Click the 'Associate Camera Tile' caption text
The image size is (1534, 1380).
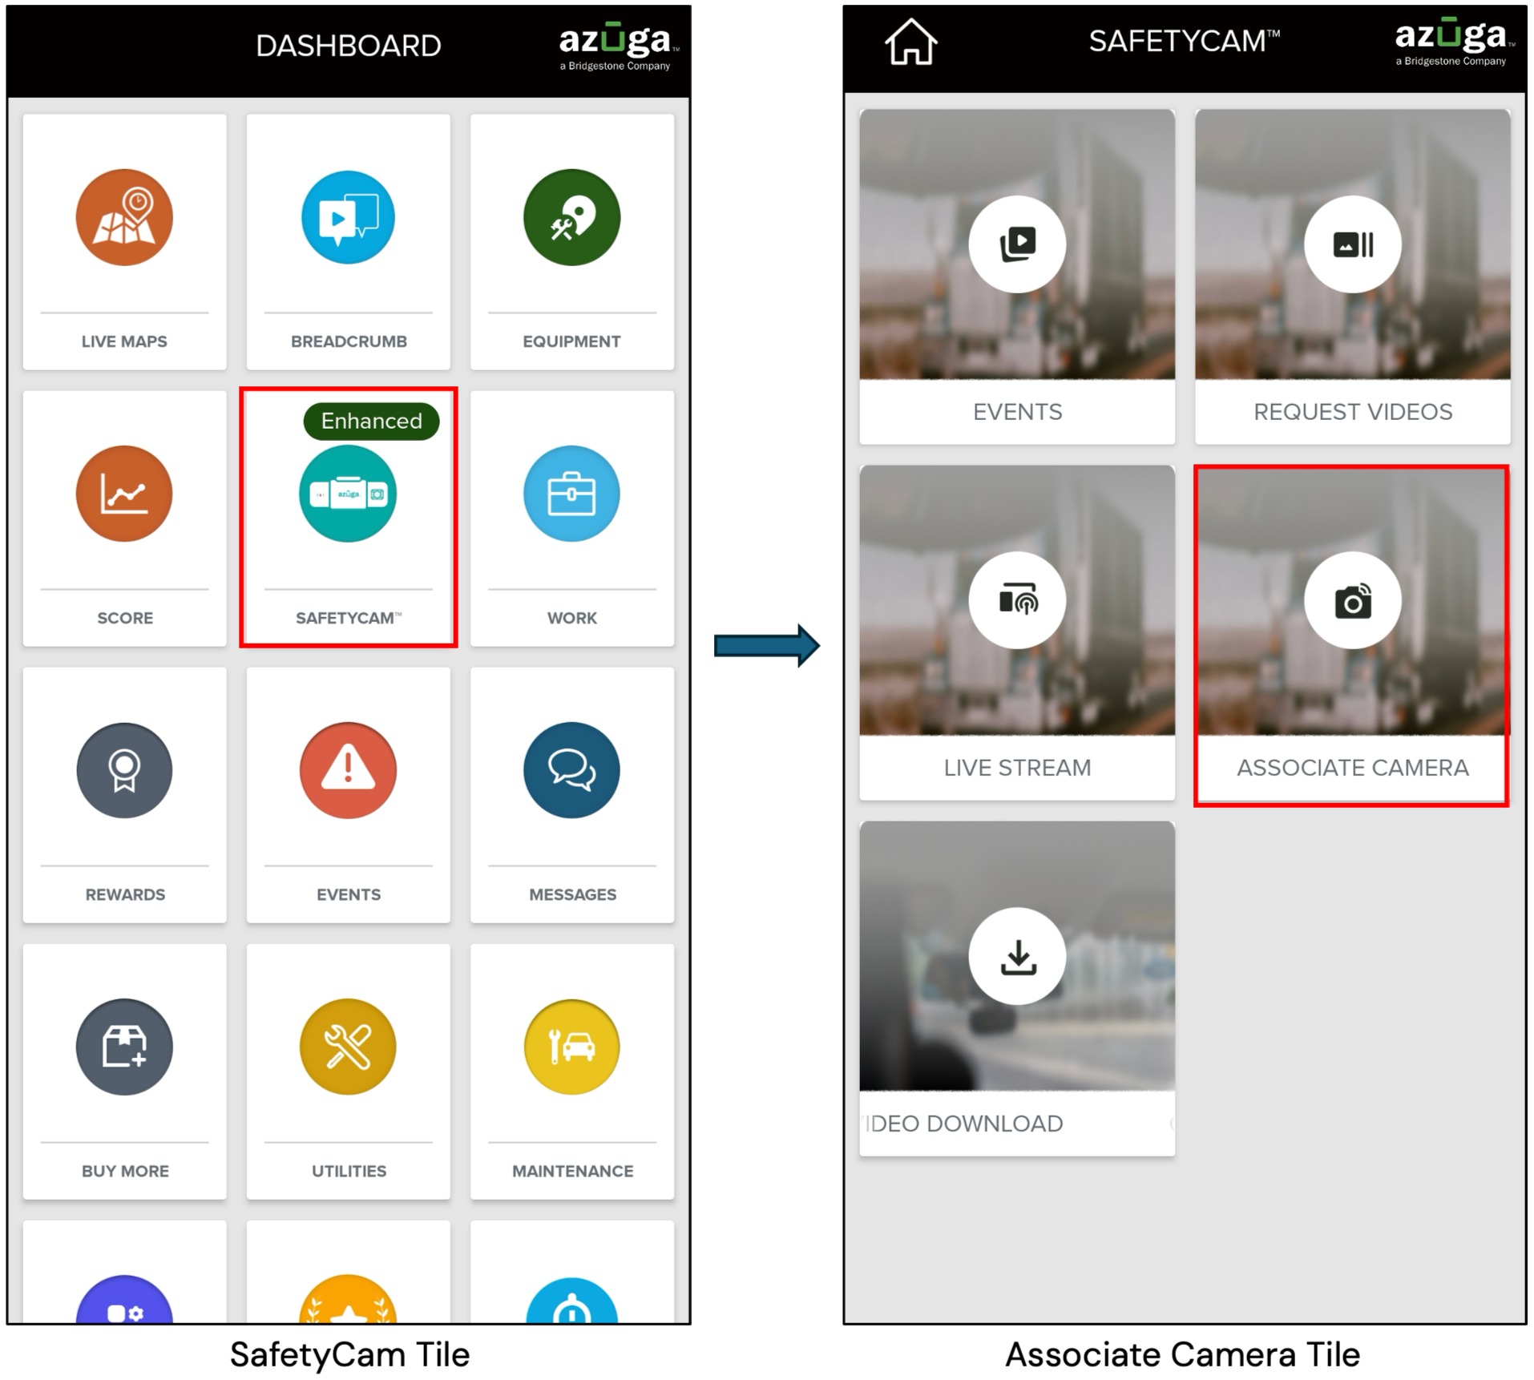pyautogui.click(x=1183, y=1354)
